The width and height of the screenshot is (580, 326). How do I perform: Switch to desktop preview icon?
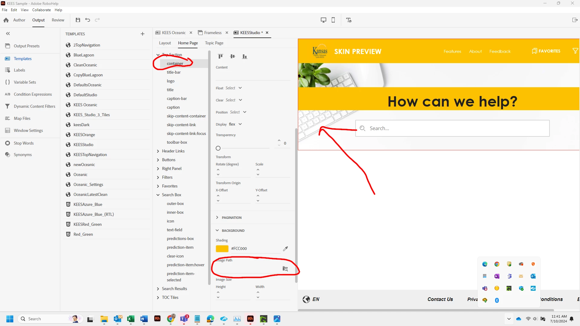(323, 20)
